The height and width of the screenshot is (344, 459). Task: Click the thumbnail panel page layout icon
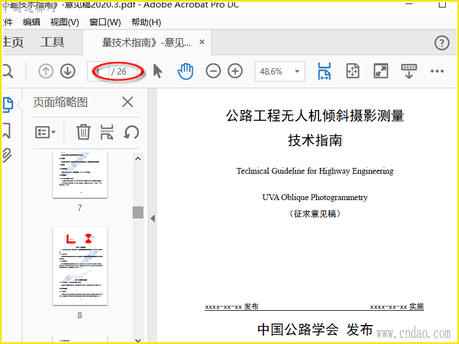(x=107, y=132)
